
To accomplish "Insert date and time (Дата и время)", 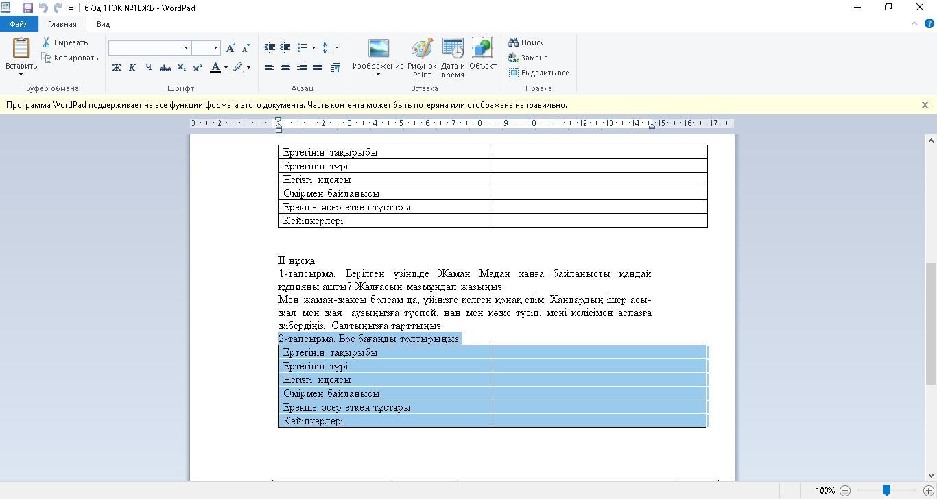I will (453, 58).
